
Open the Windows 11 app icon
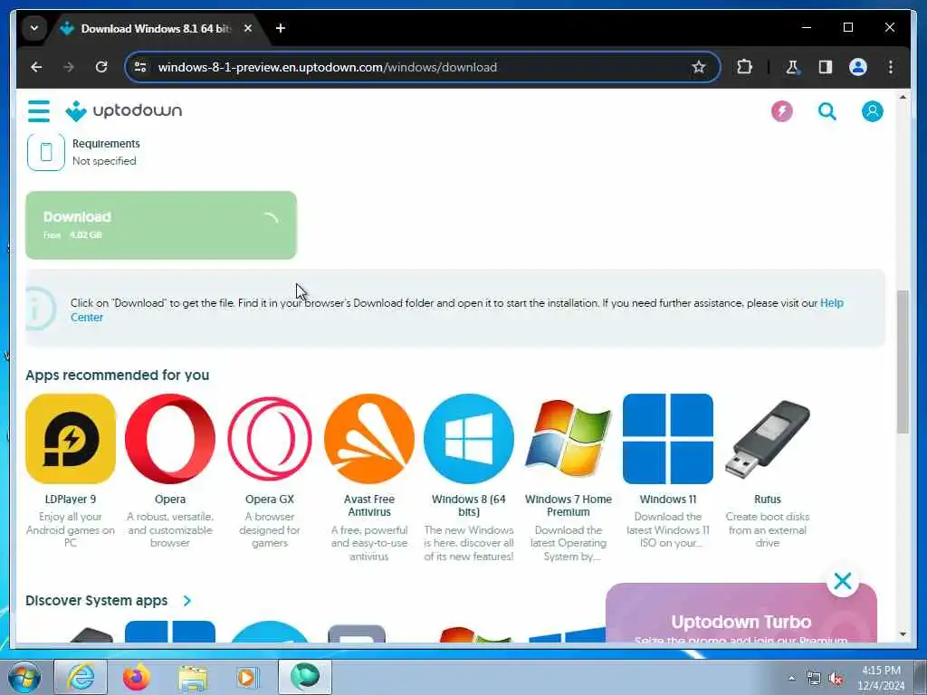coord(668,439)
